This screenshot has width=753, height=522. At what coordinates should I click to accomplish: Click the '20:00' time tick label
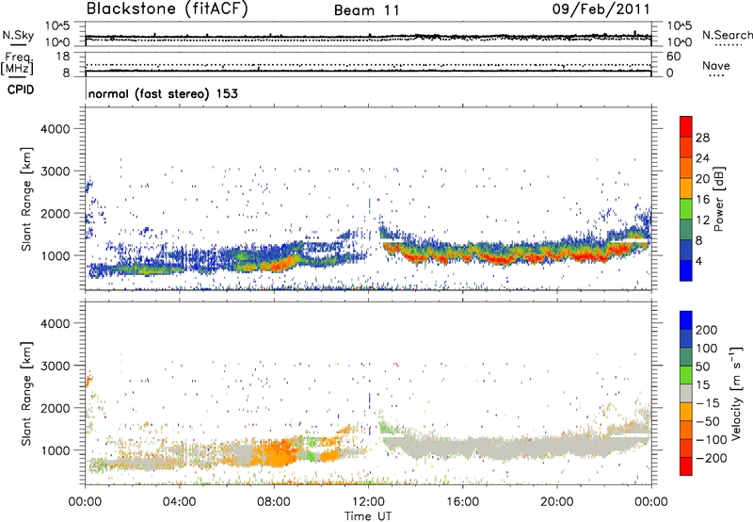tap(557, 502)
